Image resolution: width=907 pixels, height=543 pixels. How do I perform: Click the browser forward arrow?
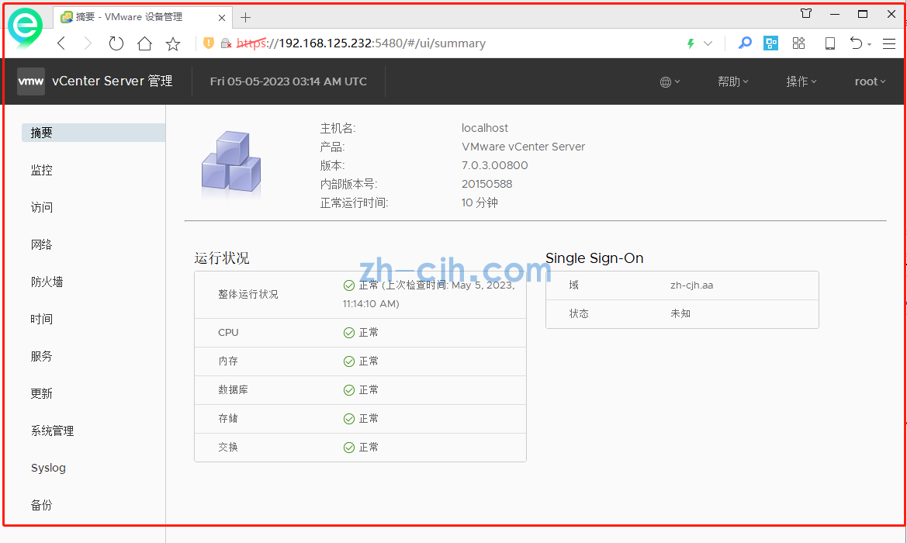[x=88, y=43]
